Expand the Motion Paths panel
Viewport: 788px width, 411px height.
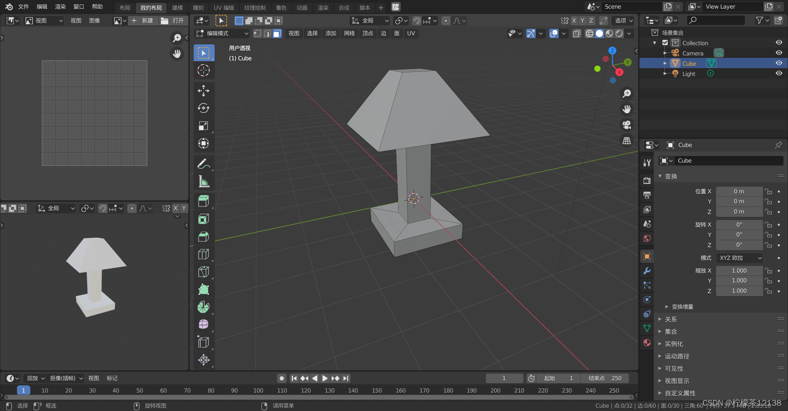[677, 356]
